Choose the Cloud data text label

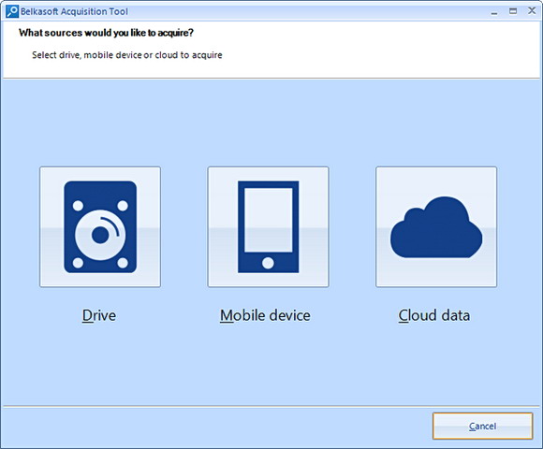pos(433,315)
